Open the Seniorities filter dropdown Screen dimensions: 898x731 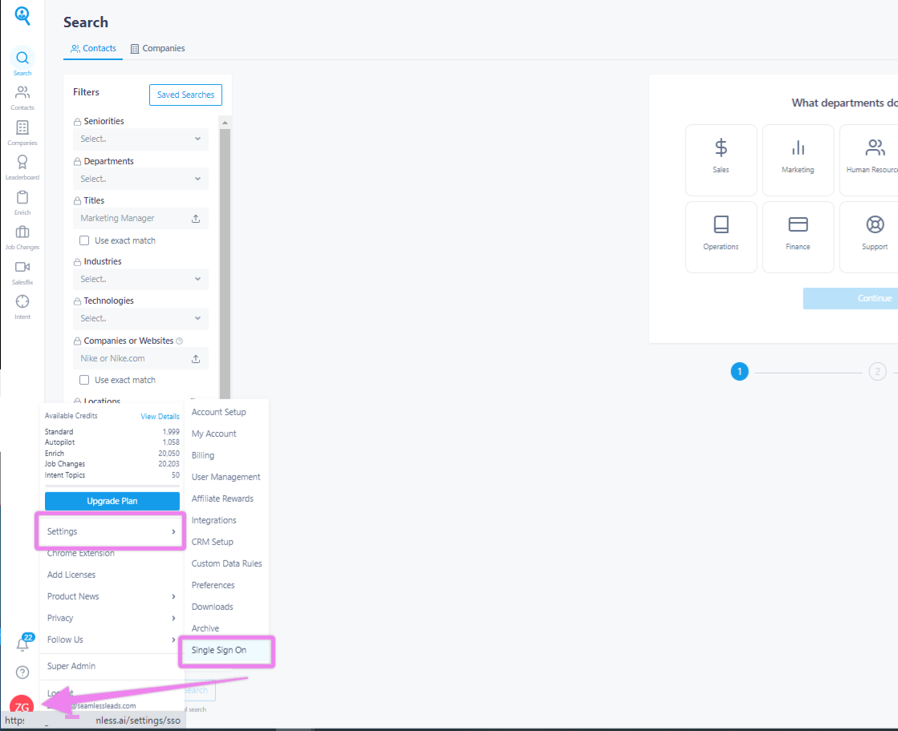(x=140, y=139)
